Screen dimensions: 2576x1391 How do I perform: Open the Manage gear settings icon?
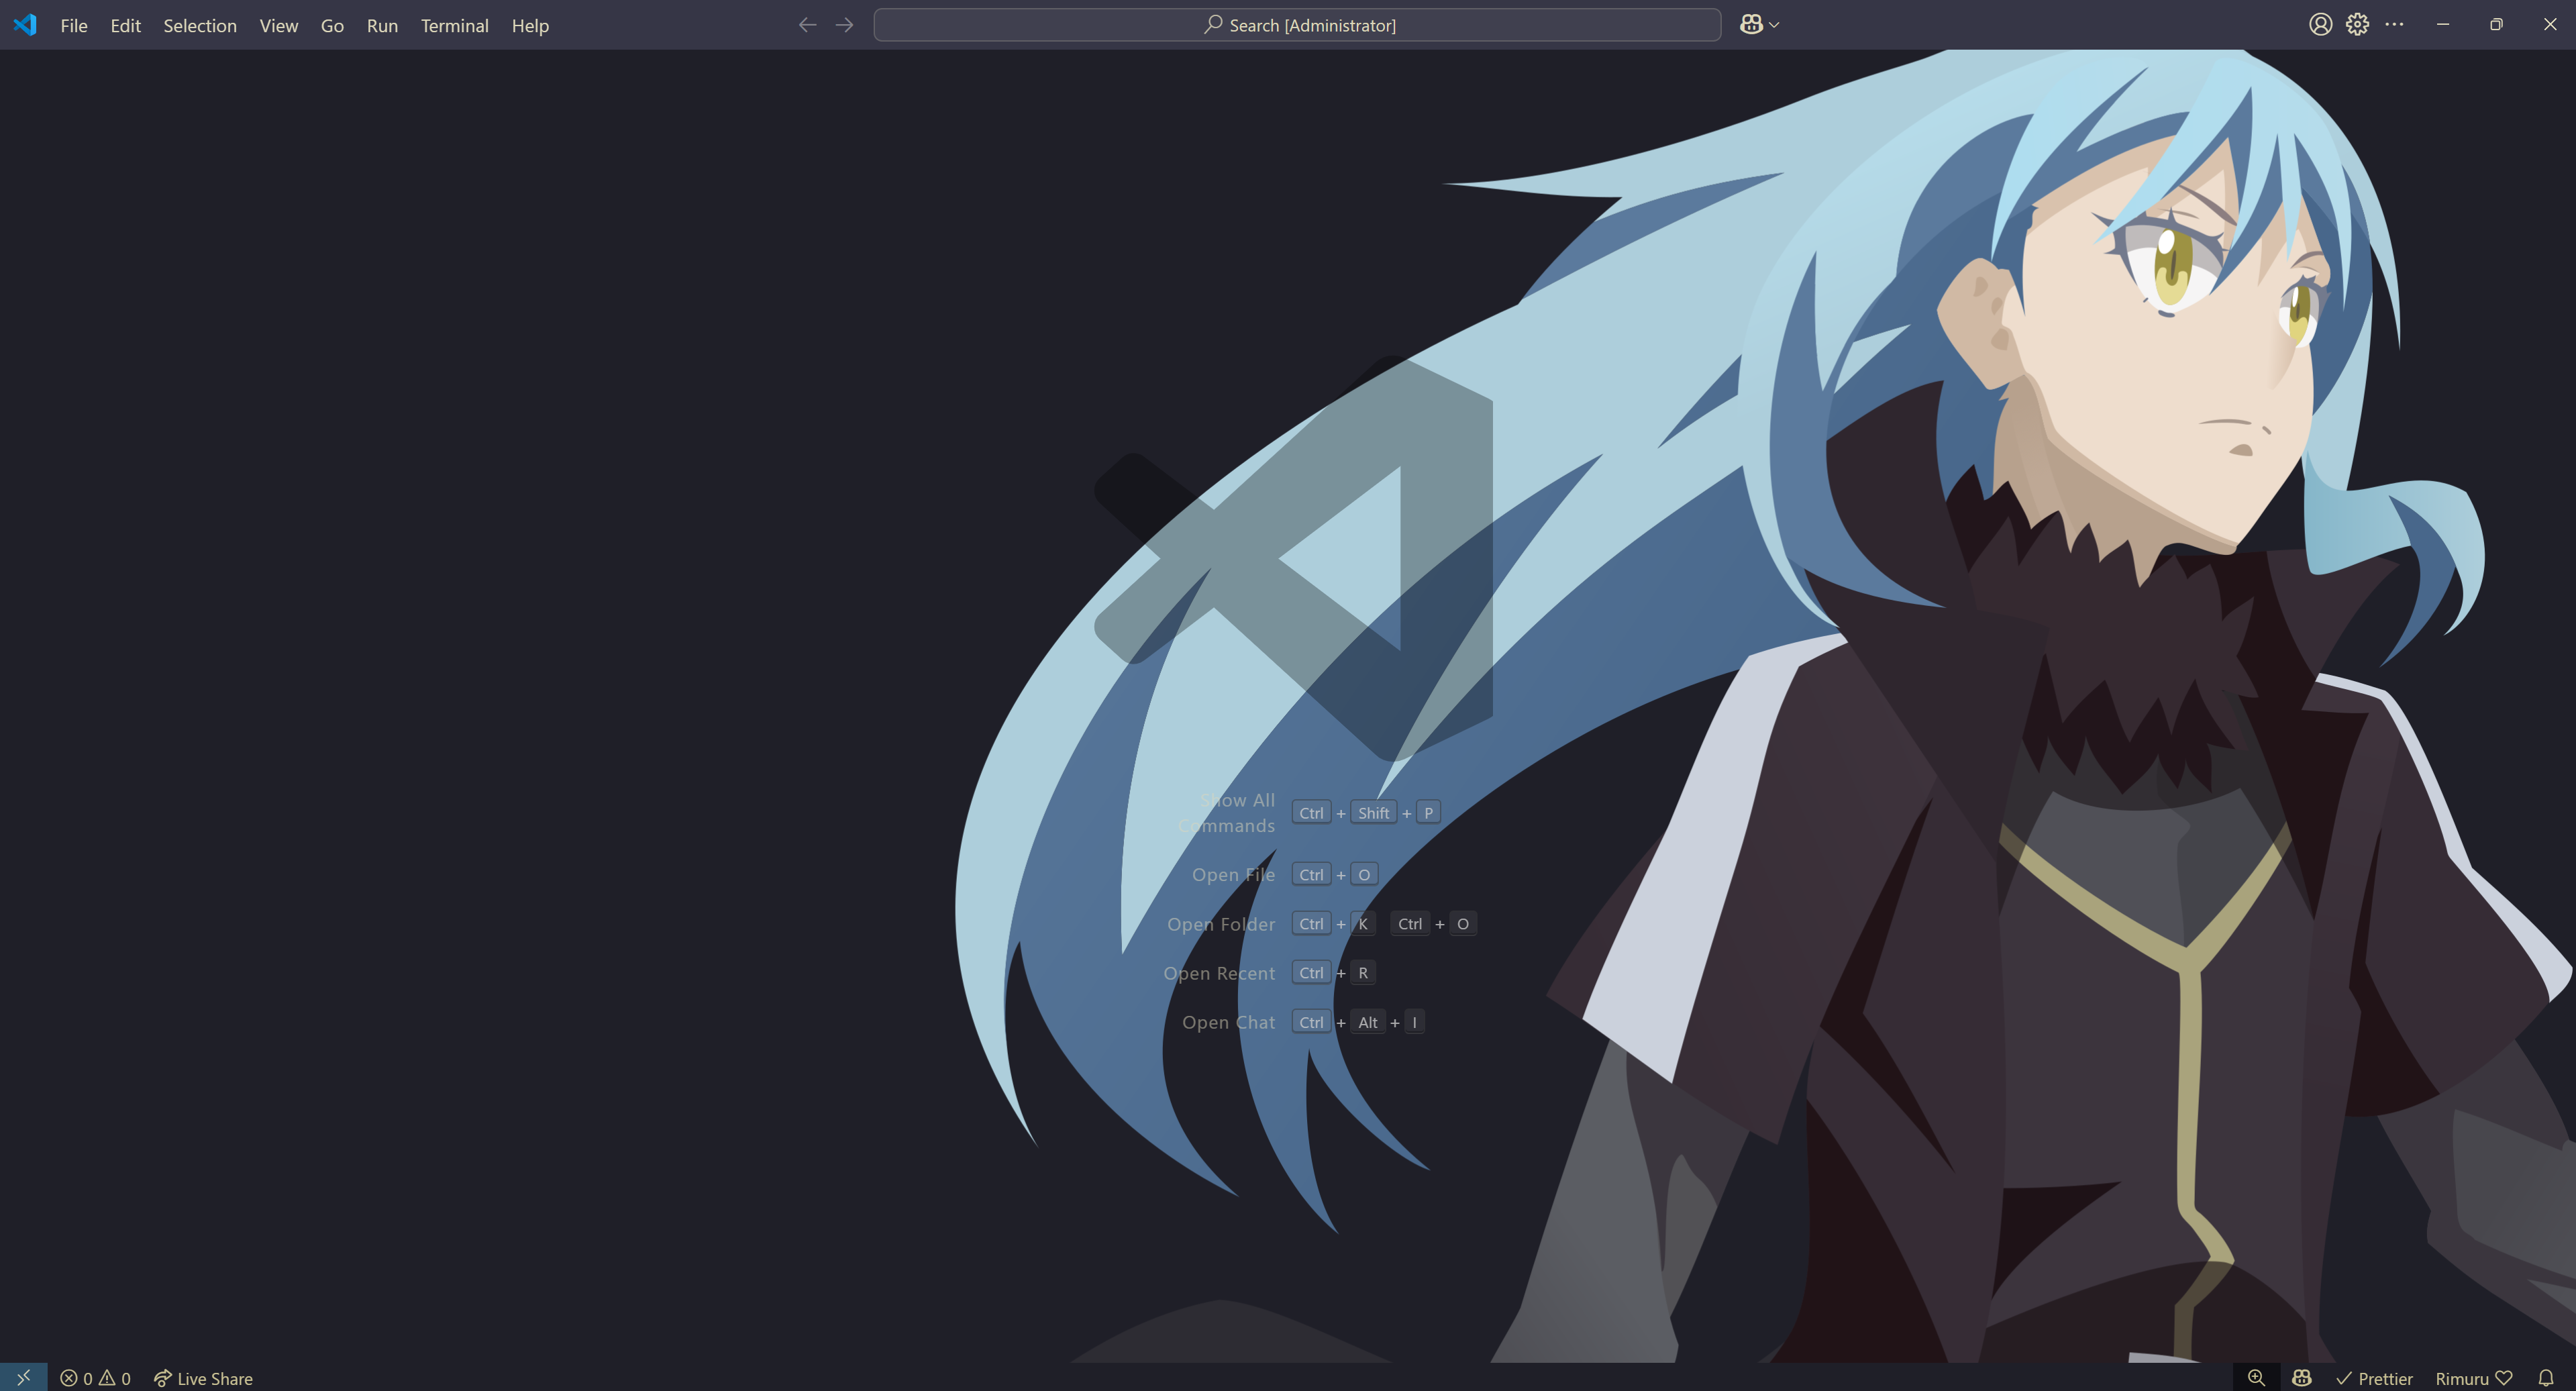(2357, 25)
